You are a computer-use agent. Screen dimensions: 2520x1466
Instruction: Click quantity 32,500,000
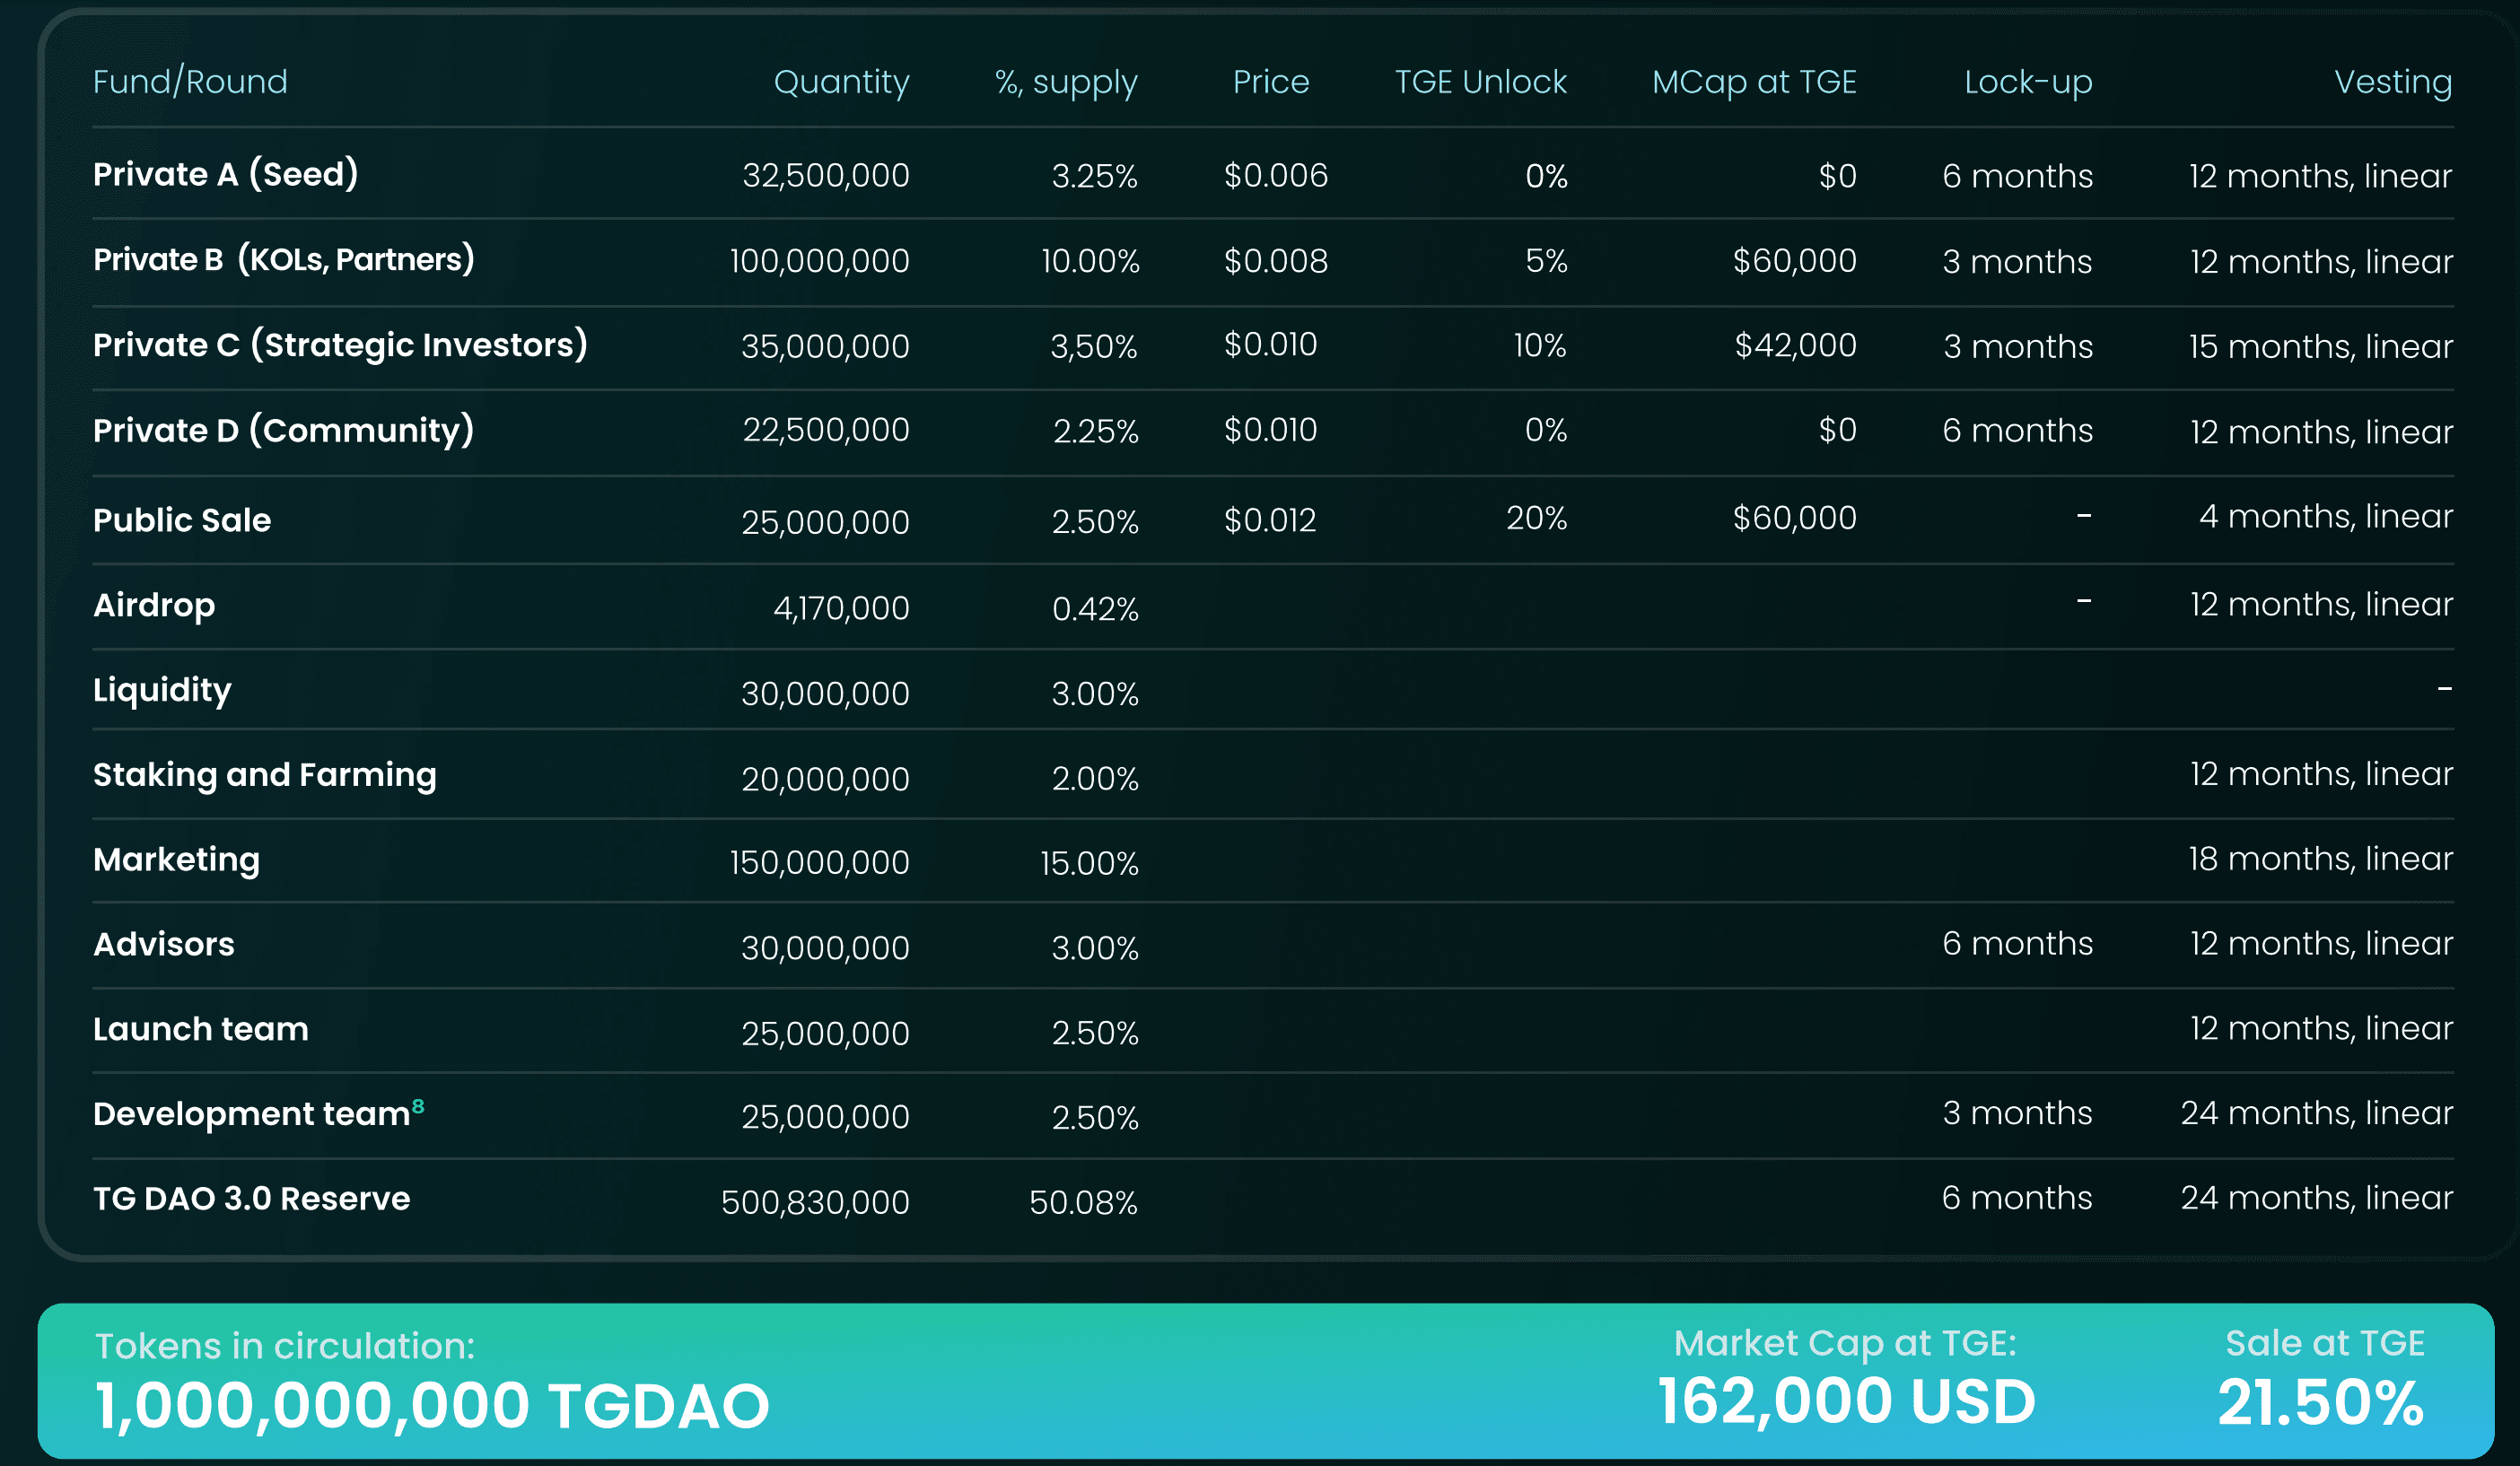click(825, 176)
